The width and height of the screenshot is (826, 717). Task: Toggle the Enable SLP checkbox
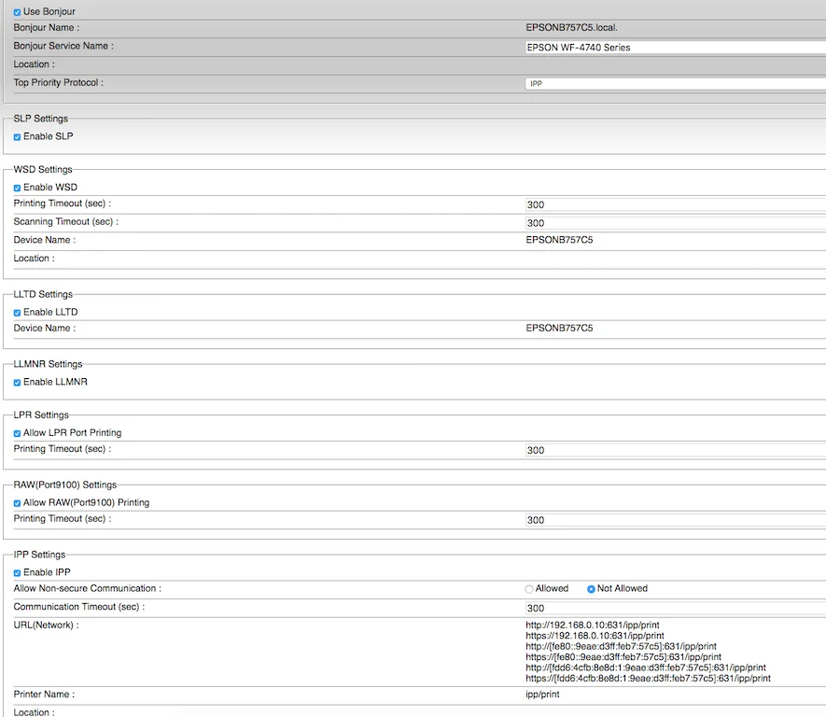point(18,137)
